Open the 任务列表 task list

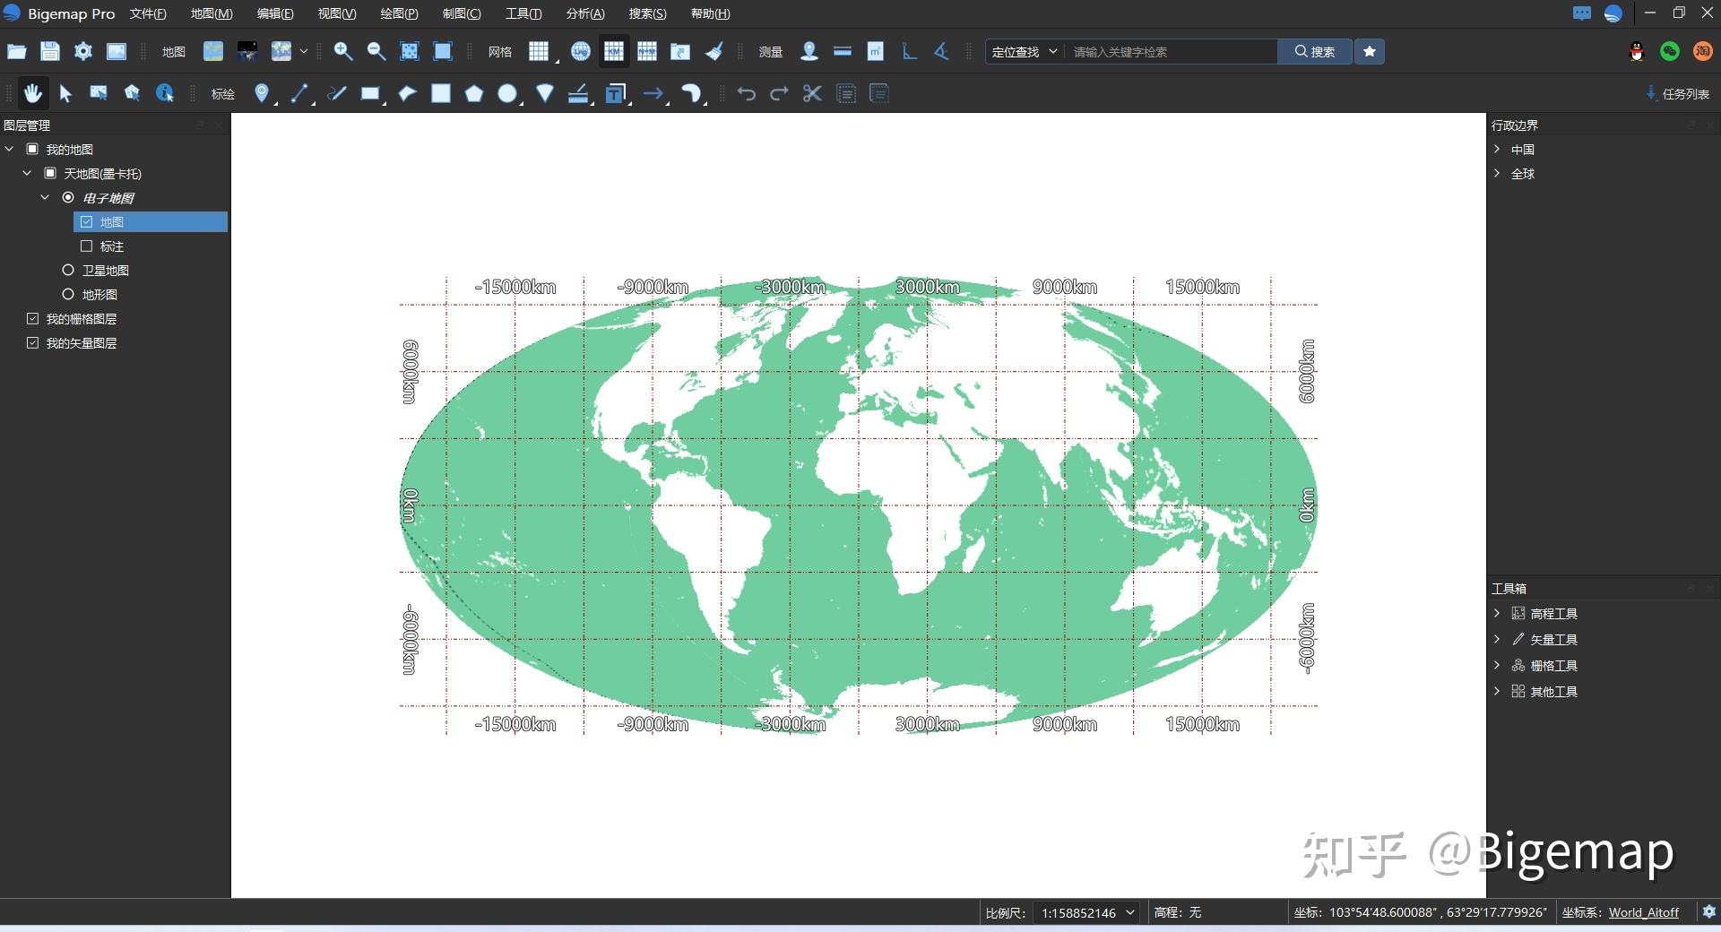(1678, 93)
